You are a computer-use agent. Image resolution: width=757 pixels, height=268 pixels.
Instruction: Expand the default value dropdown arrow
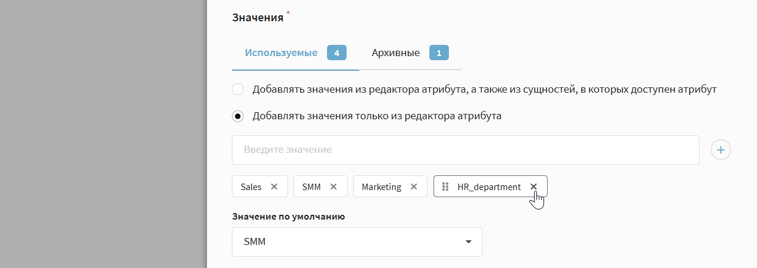click(468, 242)
